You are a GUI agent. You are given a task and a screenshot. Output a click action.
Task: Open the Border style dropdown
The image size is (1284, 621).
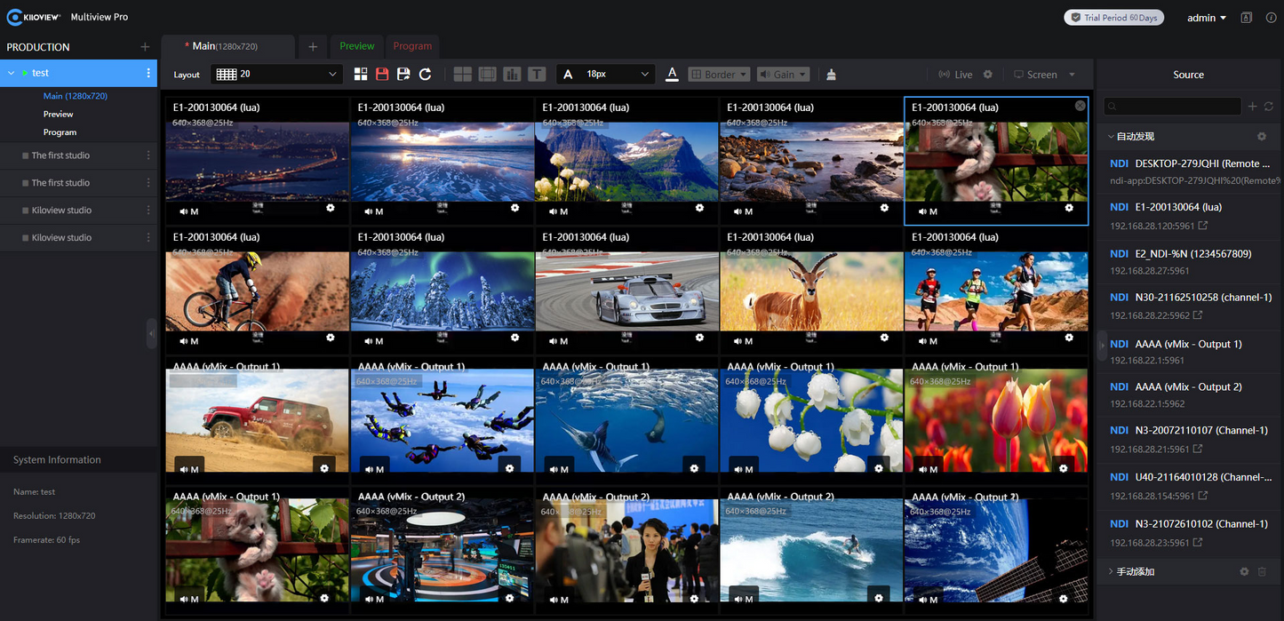click(719, 74)
